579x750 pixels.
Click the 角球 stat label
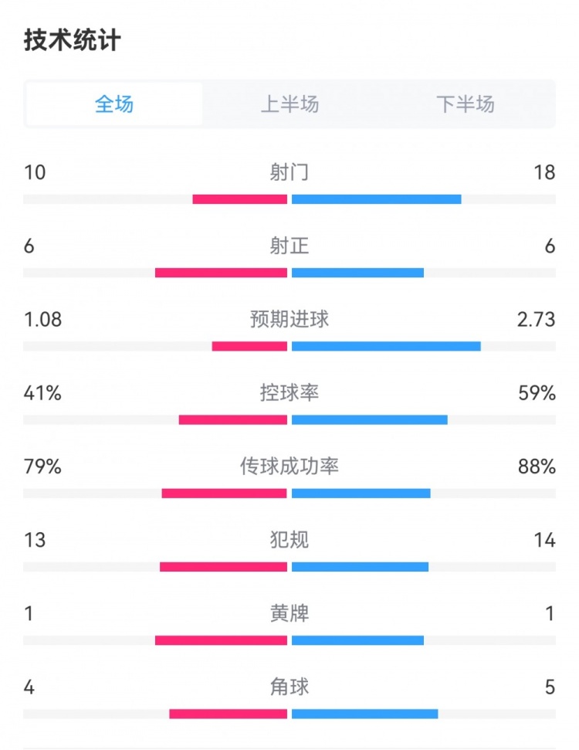click(289, 687)
